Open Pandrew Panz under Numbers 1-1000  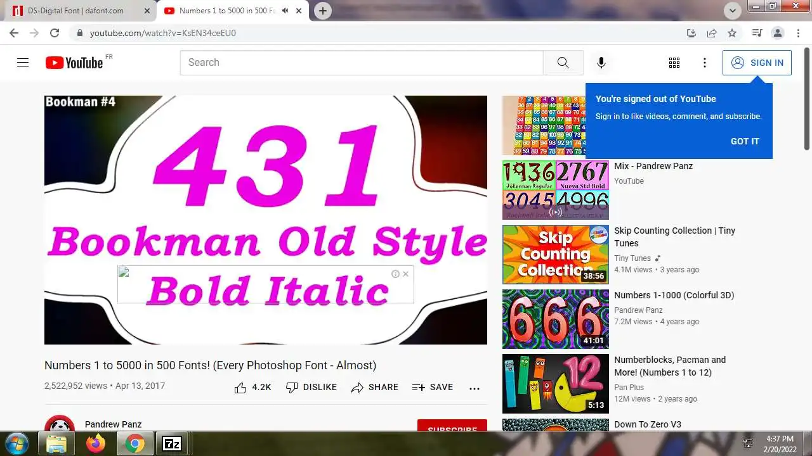(638, 310)
